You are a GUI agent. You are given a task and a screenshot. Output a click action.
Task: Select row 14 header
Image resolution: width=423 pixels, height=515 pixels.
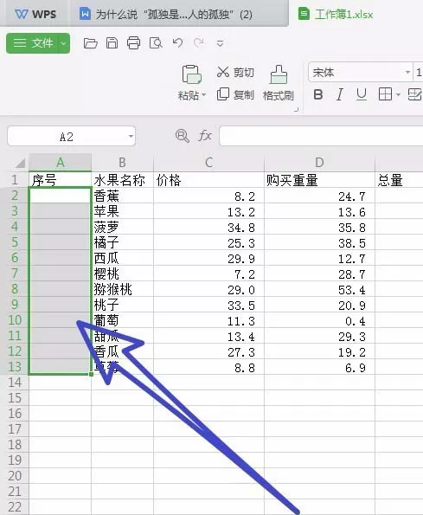(x=15, y=383)
